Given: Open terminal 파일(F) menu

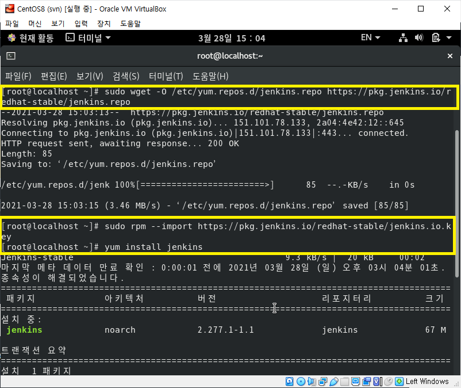Looking at the screenshot, I should 18,77.
